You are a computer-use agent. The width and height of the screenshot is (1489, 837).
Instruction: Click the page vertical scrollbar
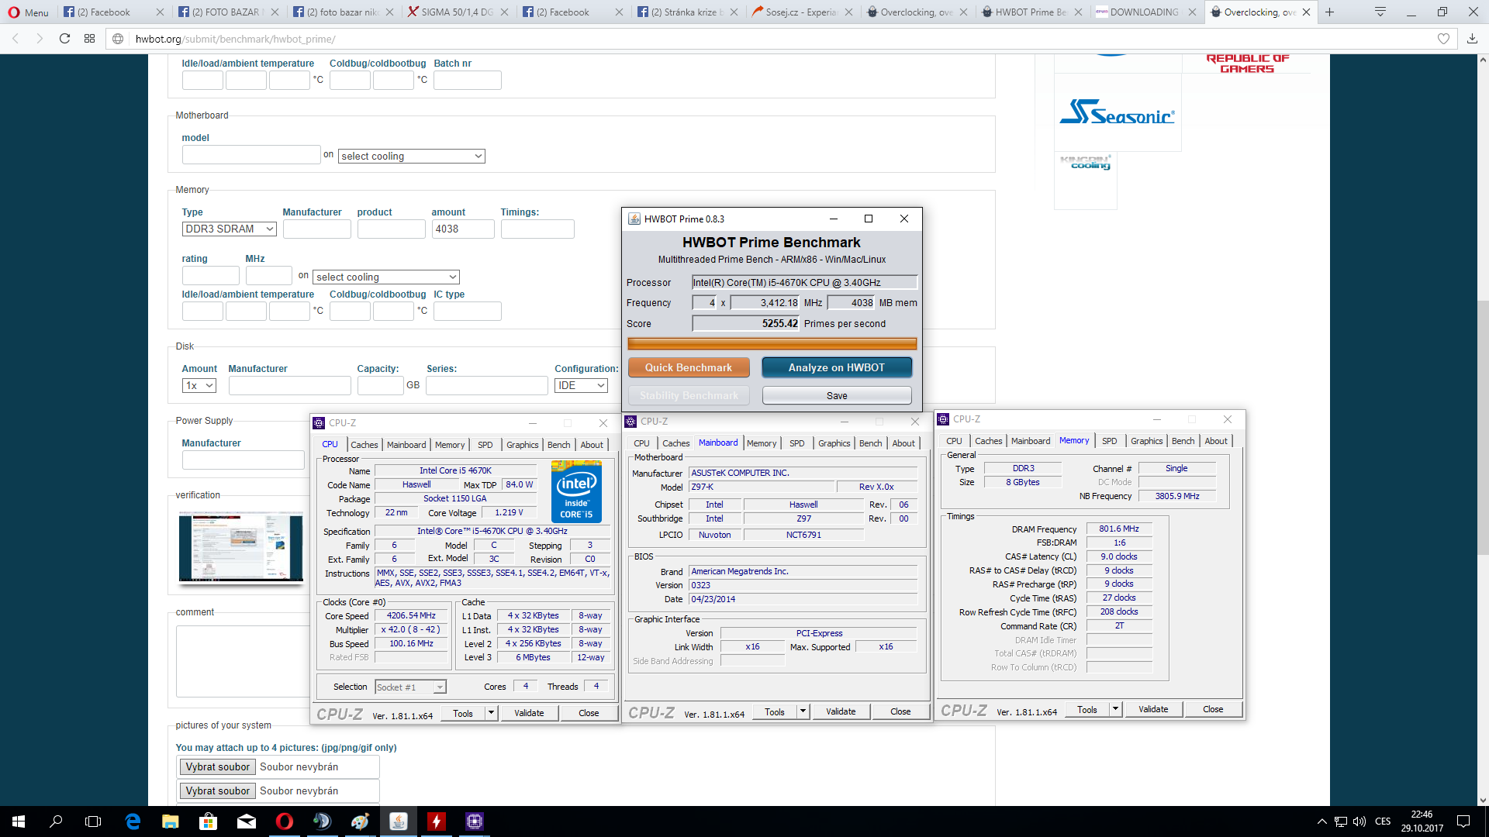[x=1482, y=426]
